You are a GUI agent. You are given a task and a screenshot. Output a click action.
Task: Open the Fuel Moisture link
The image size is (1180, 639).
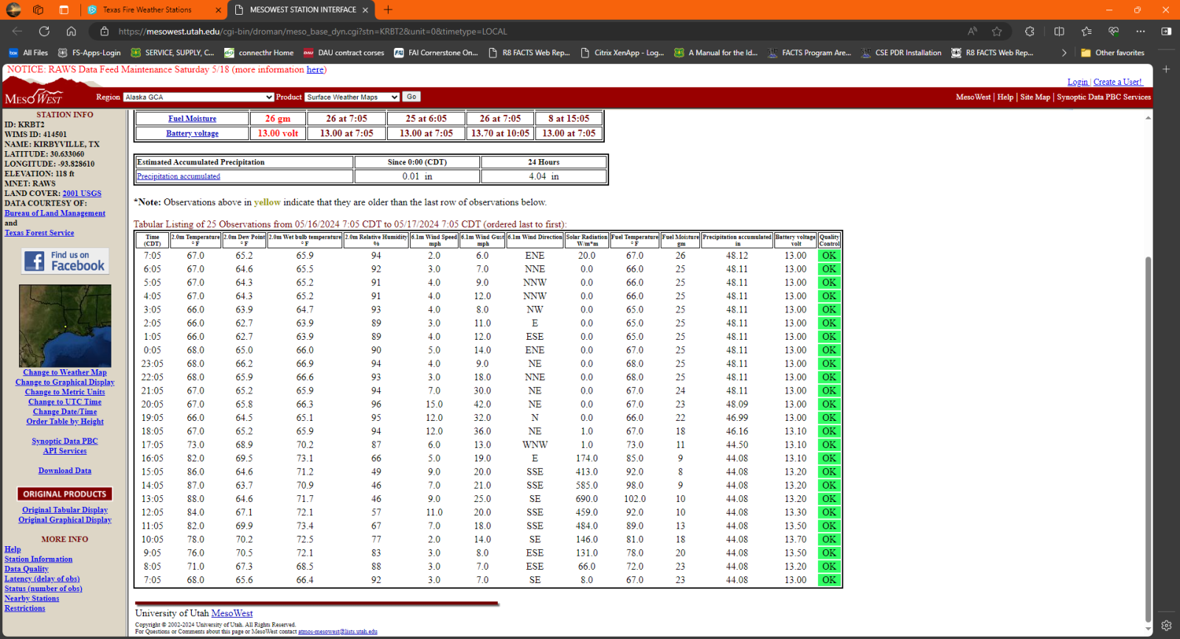[192, 119]
